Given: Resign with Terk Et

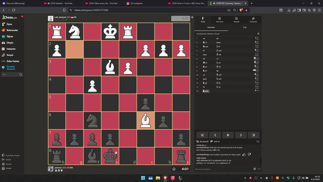Looking at the screenshot, I should pyautogui.click(x=215, y=142).
